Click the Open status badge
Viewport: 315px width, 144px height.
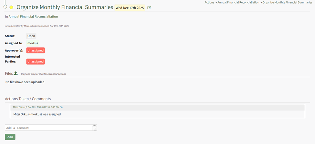pyautogui.click(x=31, y=36)
